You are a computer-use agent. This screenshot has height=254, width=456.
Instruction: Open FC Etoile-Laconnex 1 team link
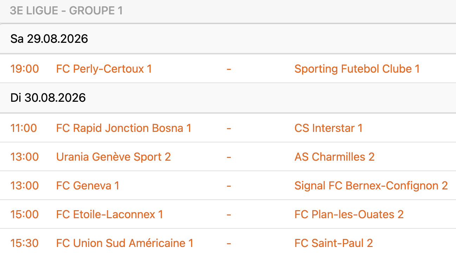(110, 214)
